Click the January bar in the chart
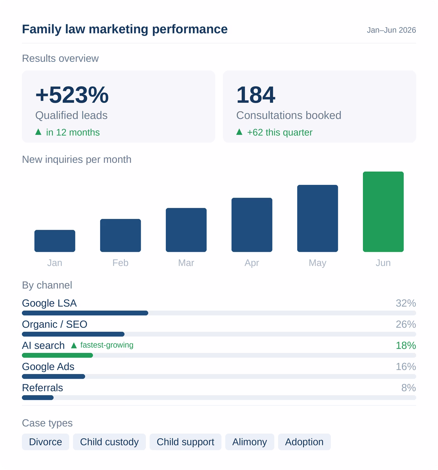 (55, 241)
